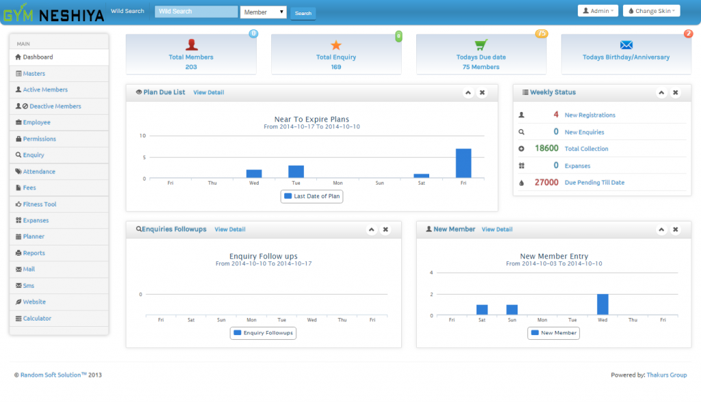This screenshot has height=402, width=701.
Task: Click the tallest Fri bar in Near To Expire chart
Action: point(463,163)
